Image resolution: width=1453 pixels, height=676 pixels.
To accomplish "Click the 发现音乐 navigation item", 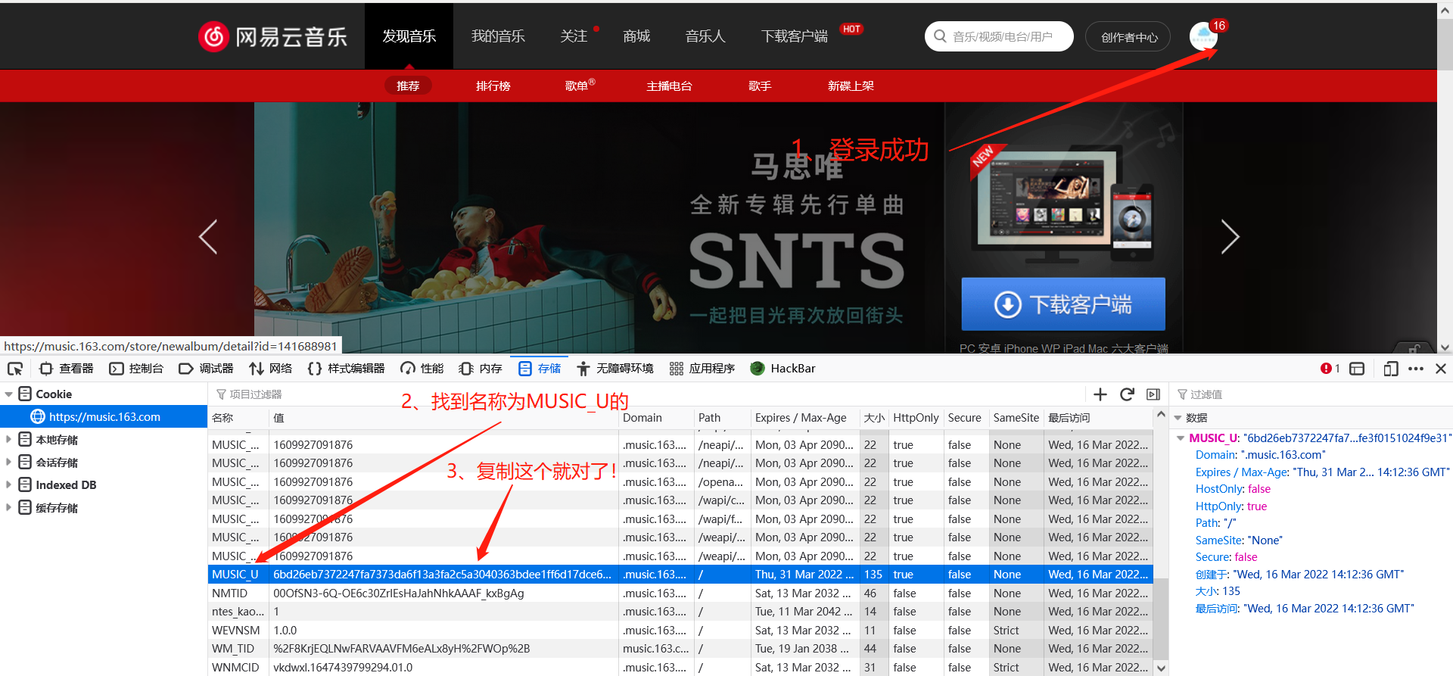I will point(409,36).
